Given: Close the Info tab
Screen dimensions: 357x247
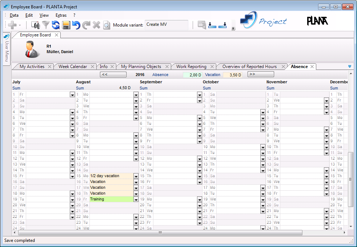Looking at the screenshot, I should [112, 67].
